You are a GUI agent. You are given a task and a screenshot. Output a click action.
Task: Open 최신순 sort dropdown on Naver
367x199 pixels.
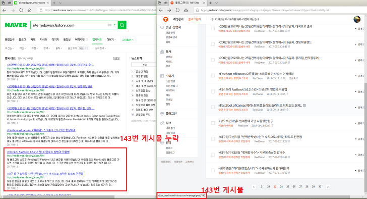(x=10, y=48)
